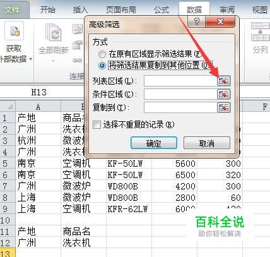The height and width of the screenshot is (257, 270).
Task: Expand the 获取外部数据 dropdown arrow
Action: (x=30, y=59)
